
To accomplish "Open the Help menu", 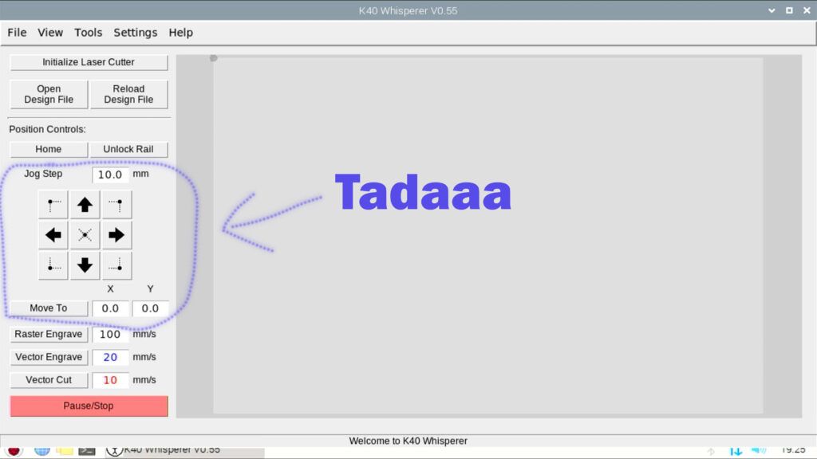I will [181, 32].
